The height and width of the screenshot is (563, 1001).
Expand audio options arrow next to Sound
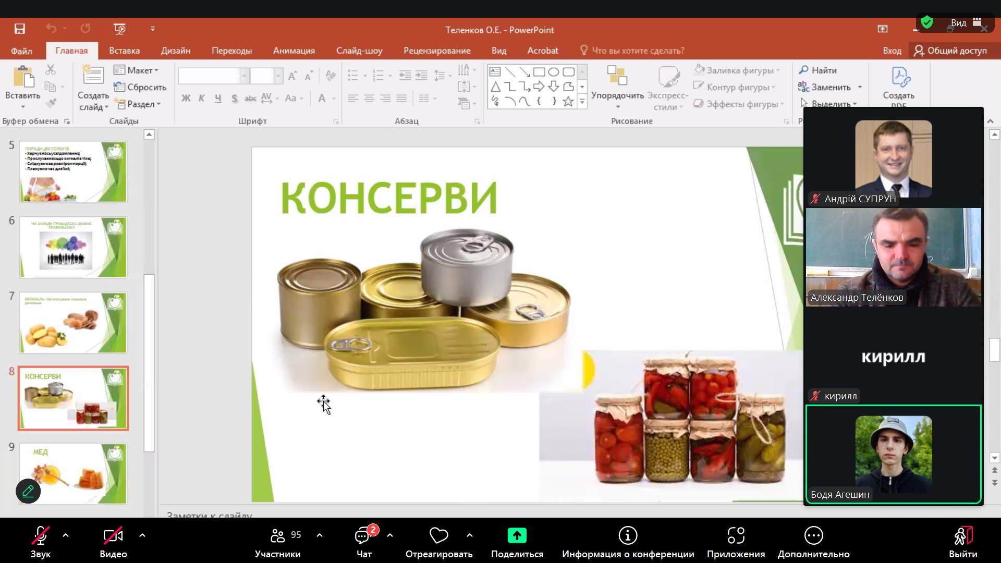66,535
